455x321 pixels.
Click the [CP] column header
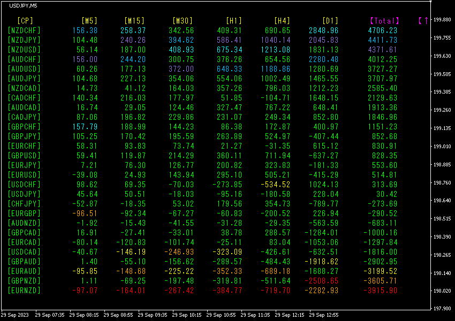tap(25, 20)
